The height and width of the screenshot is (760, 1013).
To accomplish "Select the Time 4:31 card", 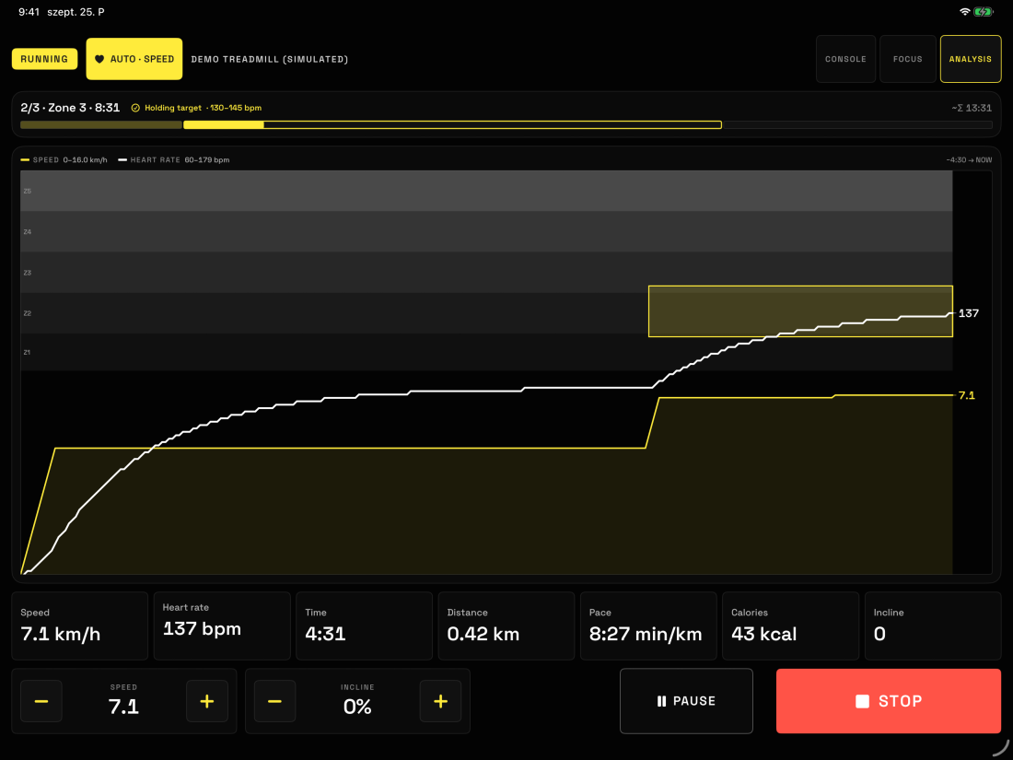I will (365, 626).
